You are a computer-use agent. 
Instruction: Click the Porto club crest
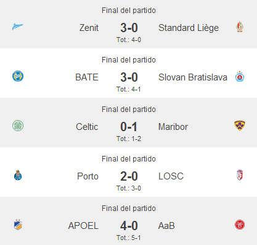click(x=18, y=175)
